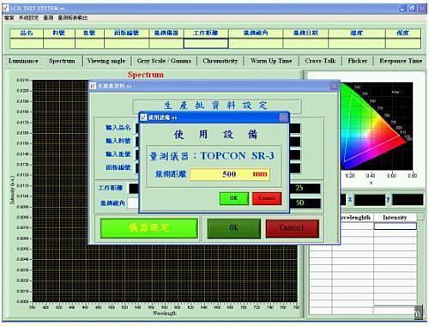The height and width of the screenshot is (326, 429).
Task: Switch to the Chromaticity tab
Action: [220, 61]
